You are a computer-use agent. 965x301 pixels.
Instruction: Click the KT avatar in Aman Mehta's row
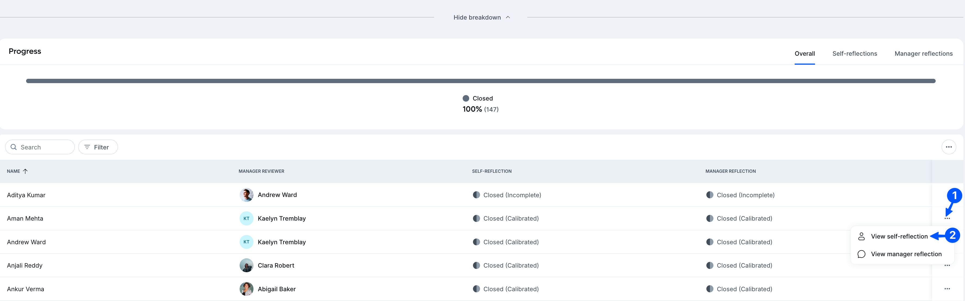[246, 218]
